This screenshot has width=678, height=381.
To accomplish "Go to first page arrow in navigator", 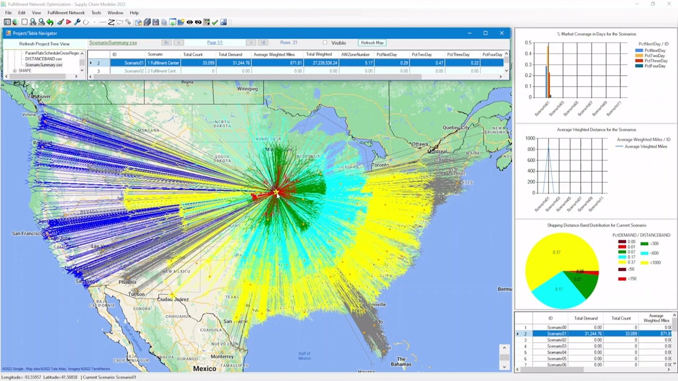I will pyautogui.click(x=166, y=42).
